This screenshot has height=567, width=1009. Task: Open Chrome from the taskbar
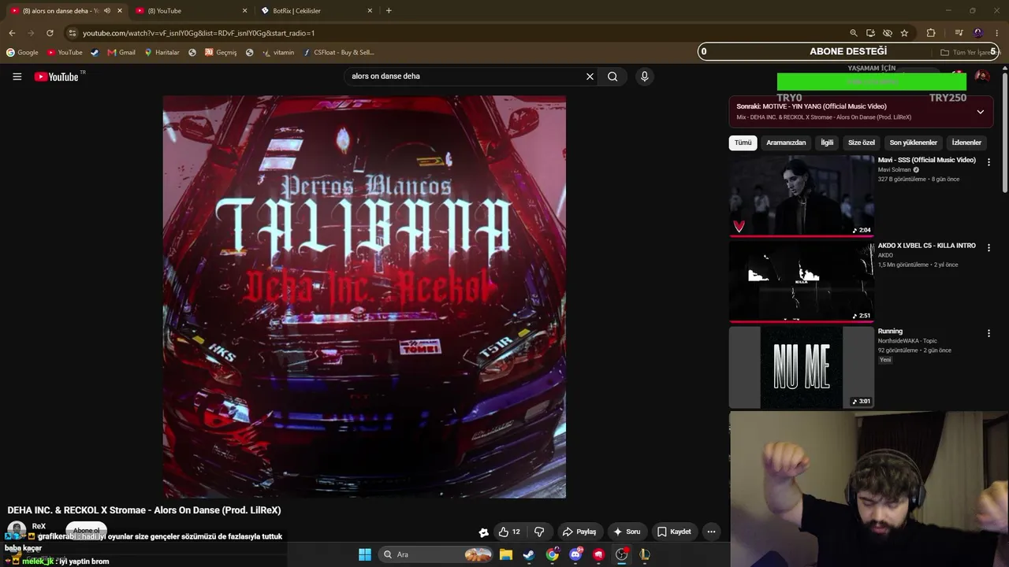coord(553,554)
